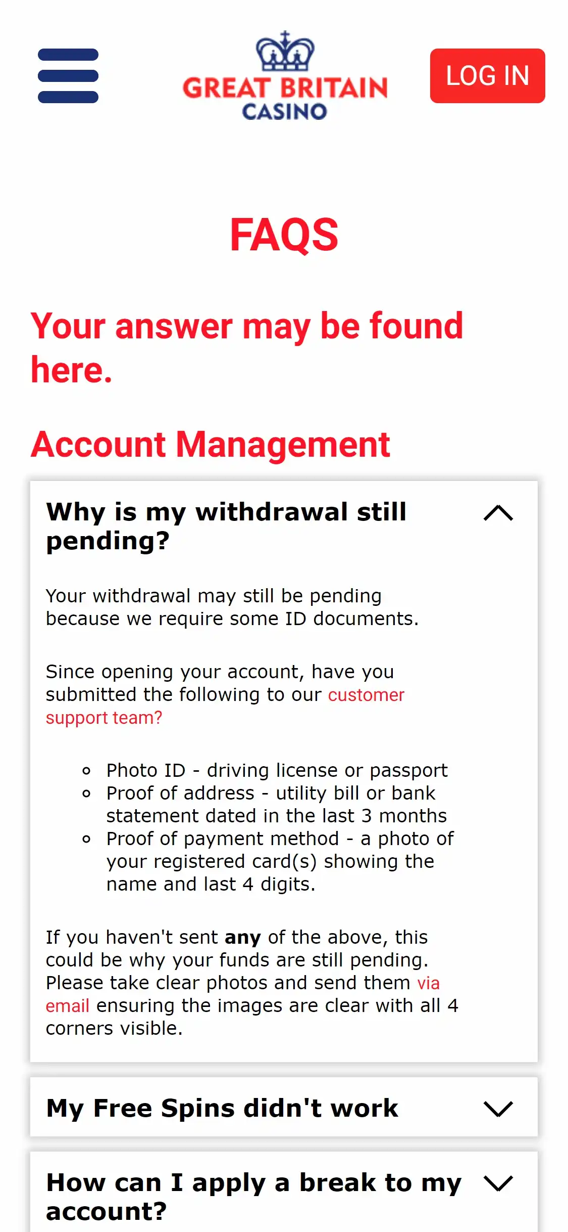Open the hamburger navigation menu
Viewport: 568px width, 1232px height.
(68, 76)
